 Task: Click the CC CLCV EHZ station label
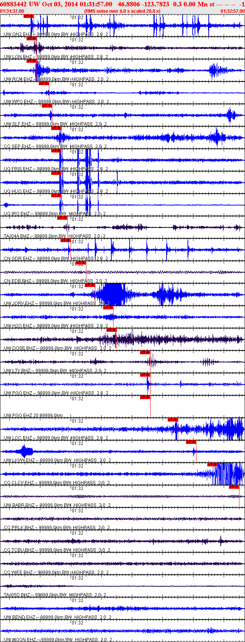57,483
